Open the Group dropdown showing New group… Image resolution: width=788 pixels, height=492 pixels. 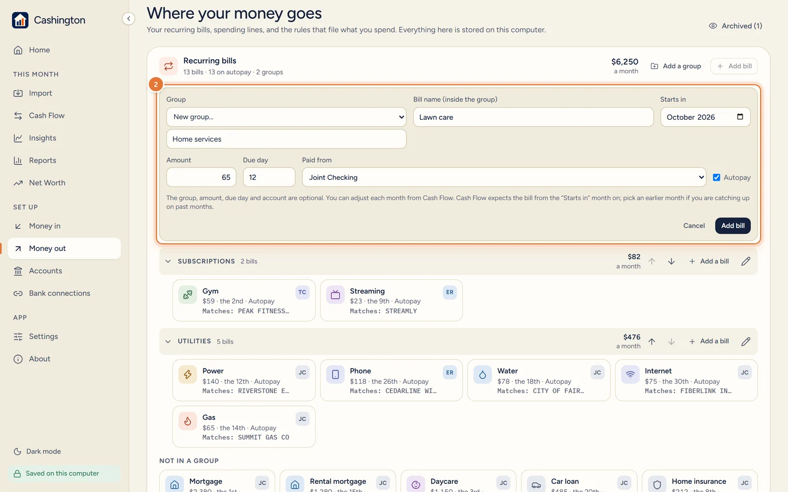pyautogui.click(x=286, y=117)
